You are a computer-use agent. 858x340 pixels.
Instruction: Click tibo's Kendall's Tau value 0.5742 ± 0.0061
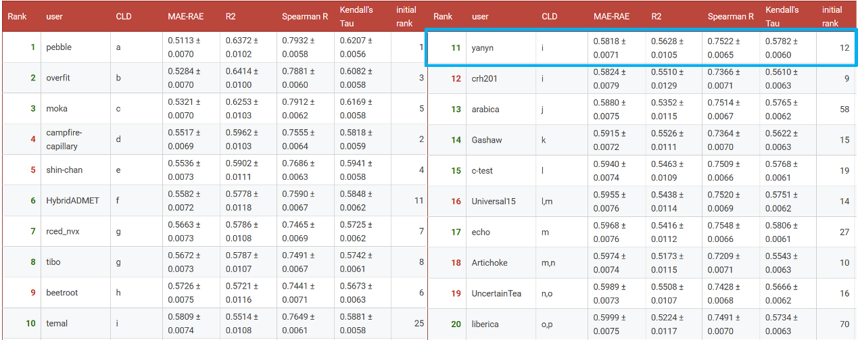pyautogui.click(x=356, y=262)
